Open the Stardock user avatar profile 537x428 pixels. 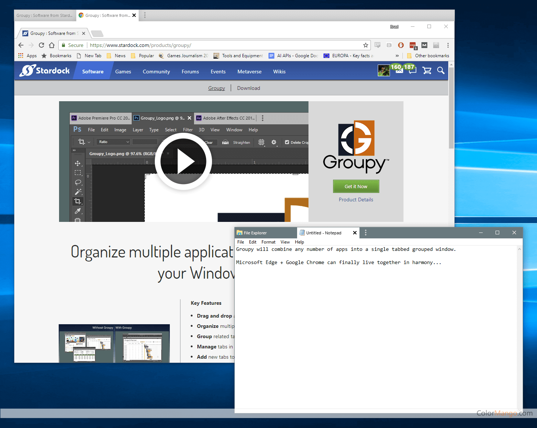click(x=384, y=70)
